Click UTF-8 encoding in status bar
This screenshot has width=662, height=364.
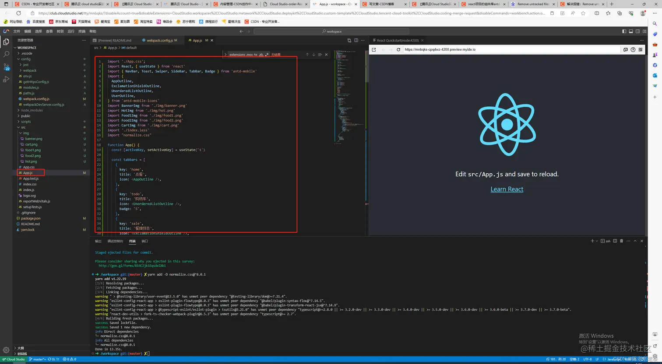tap(588, 359)
